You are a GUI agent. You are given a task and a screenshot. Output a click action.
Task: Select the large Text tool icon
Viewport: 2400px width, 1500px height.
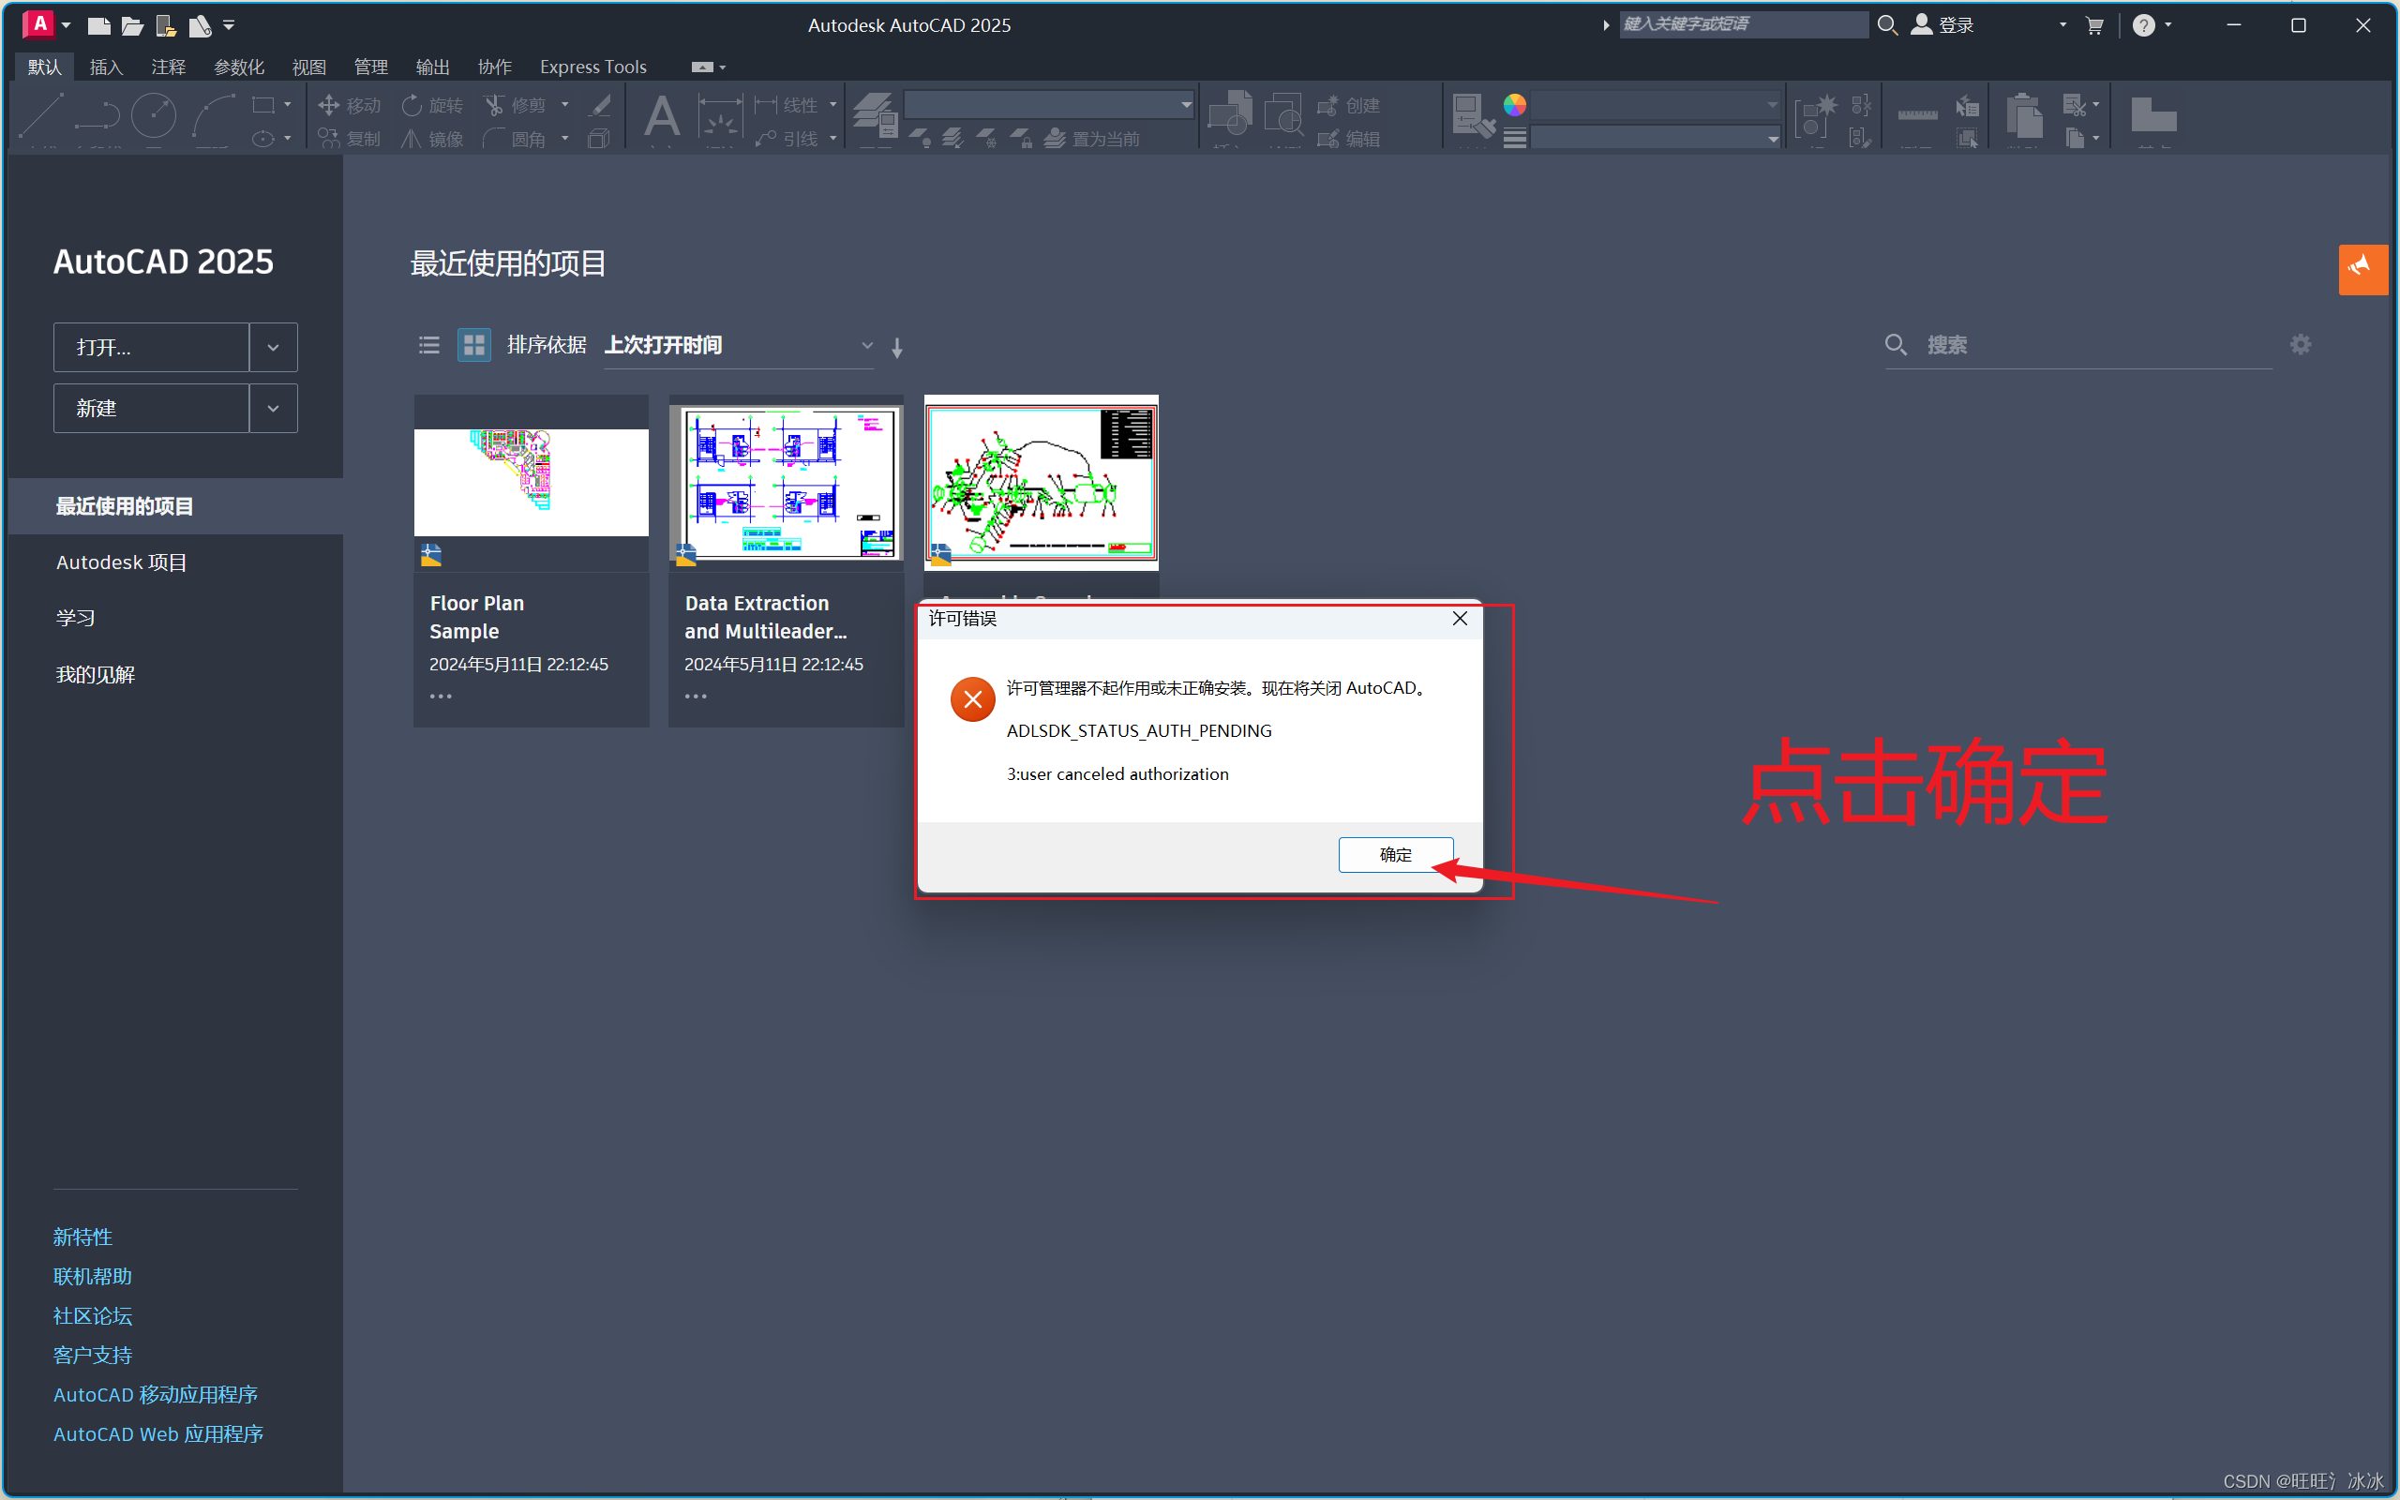(662, 116)
